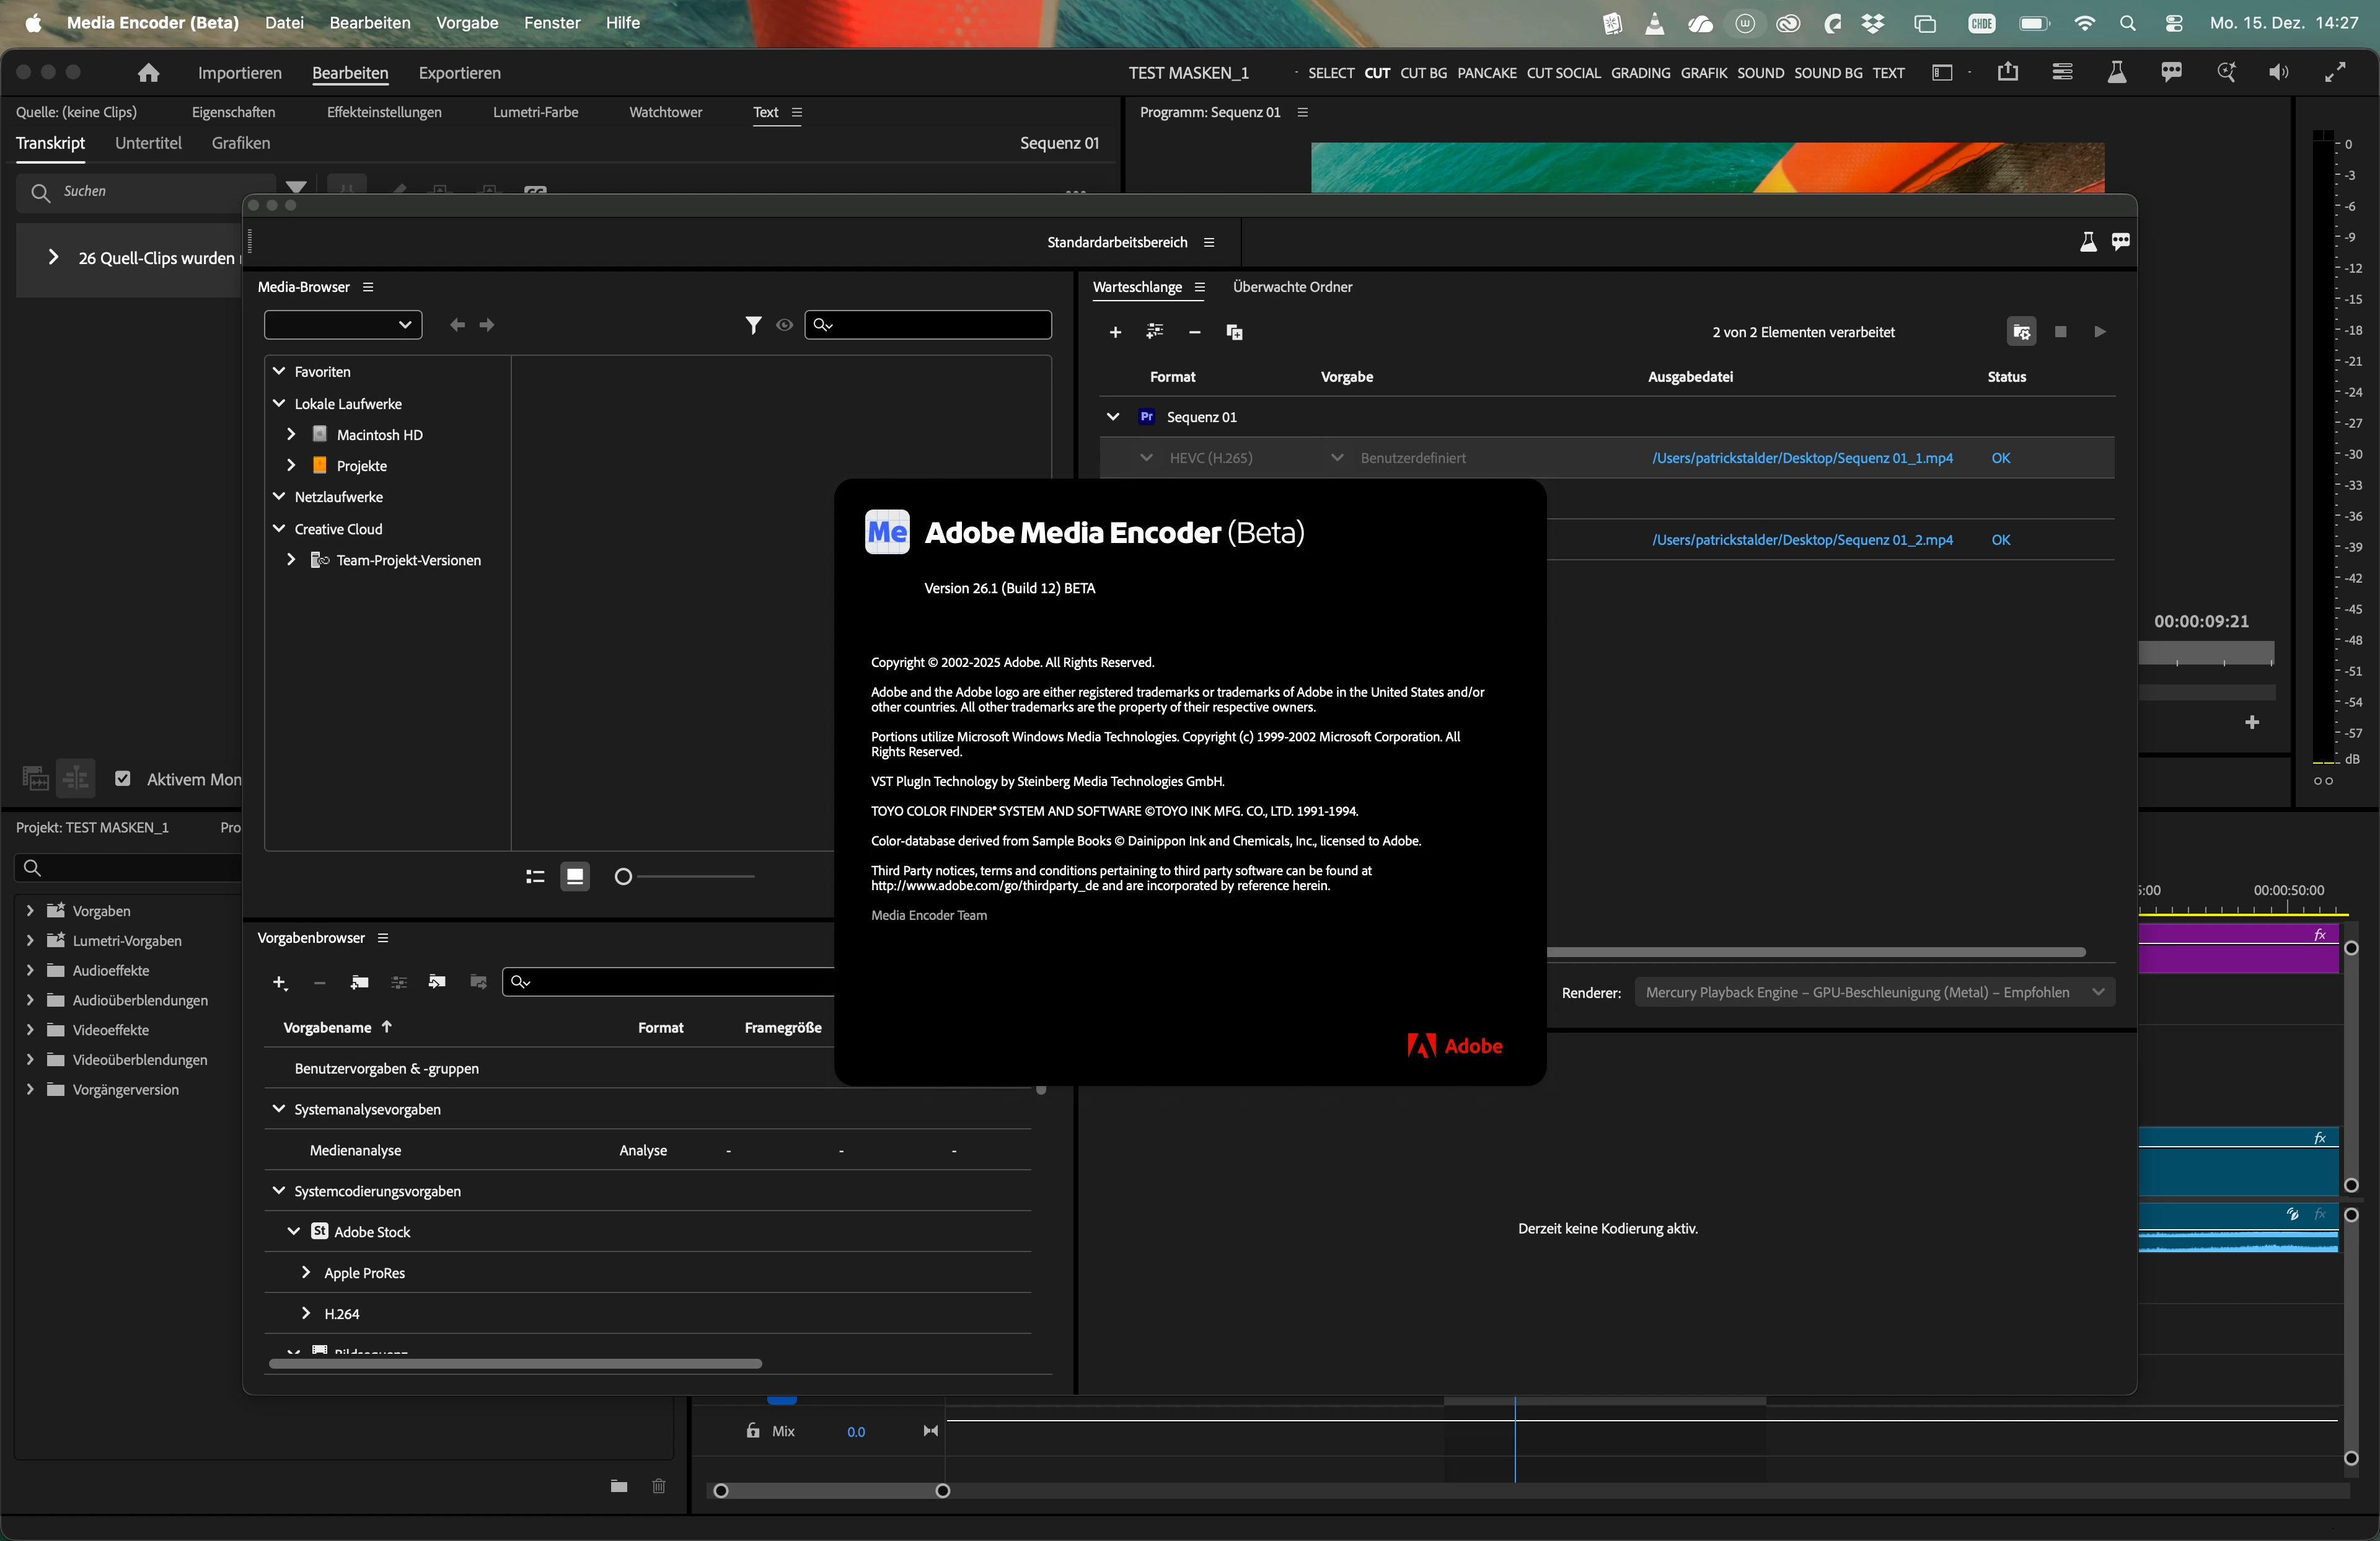The image size is (2380, 1541).
Task: Go back in Media-Browser navigation
Action: (x=457, y=325)
